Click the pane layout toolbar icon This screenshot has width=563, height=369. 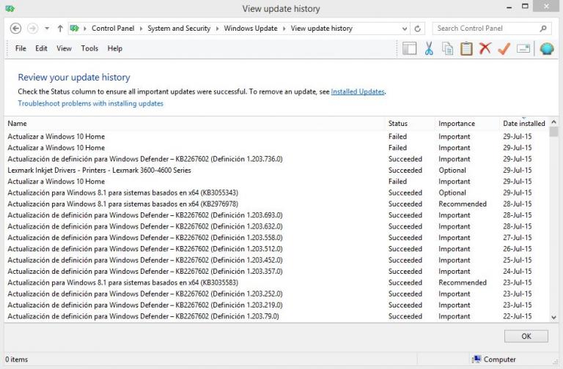click(410, 49)
